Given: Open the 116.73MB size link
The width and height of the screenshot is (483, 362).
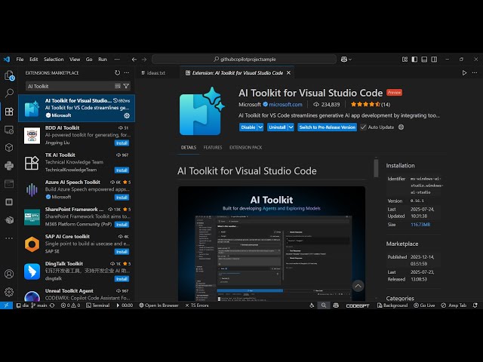Looking at the screenshot, I should coord(420,225).
